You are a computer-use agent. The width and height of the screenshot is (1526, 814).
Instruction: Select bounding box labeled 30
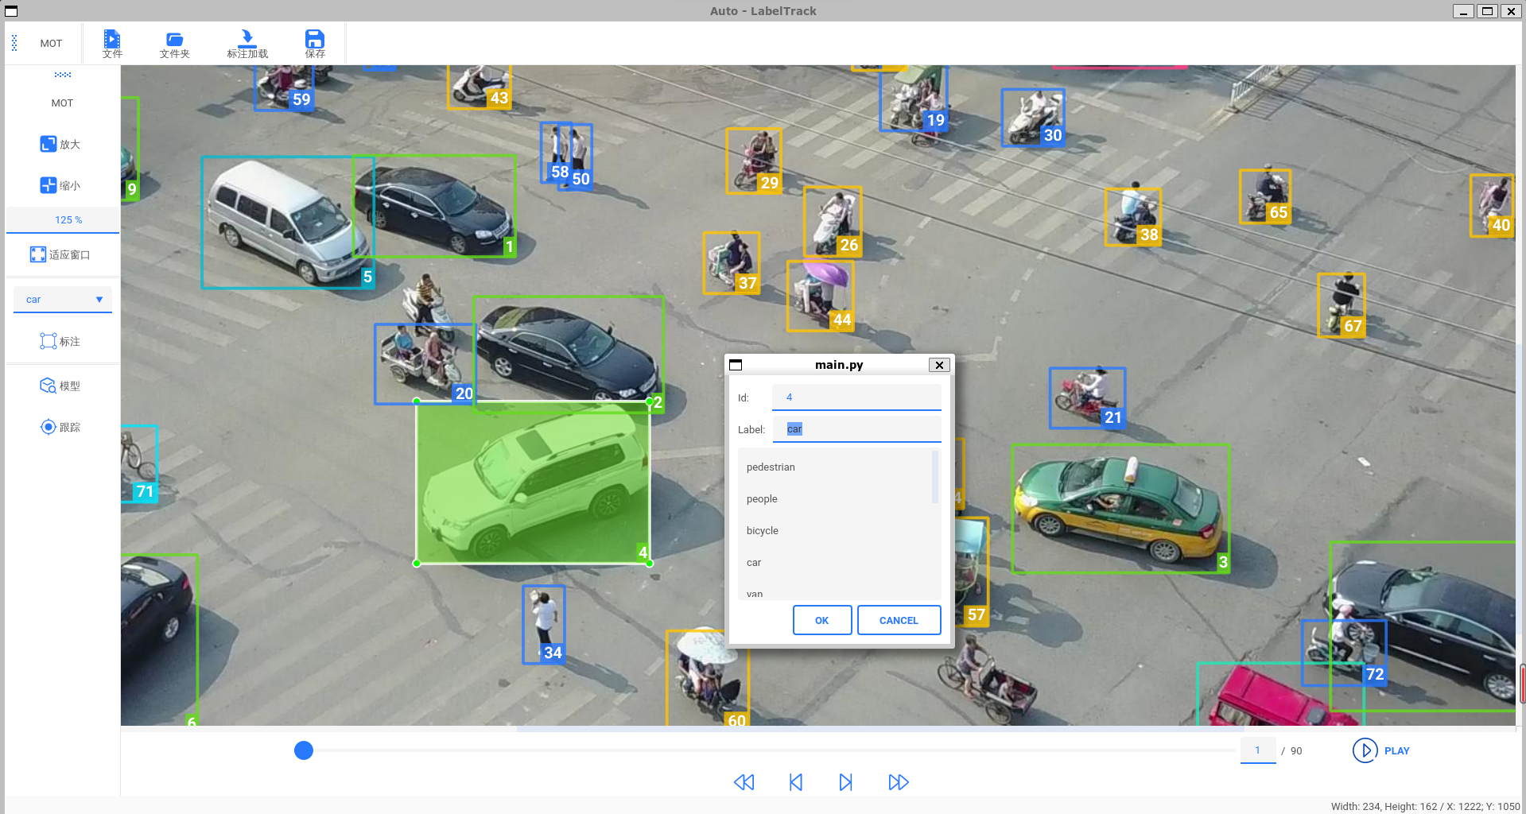pos(1032,117)
